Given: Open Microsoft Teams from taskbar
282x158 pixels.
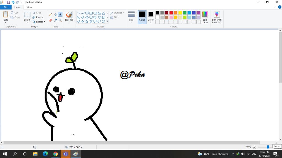Looking at the screenshot, I should tap(66, 154).
